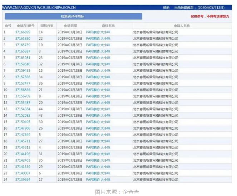The width and height of the screenshot is (237, 196).
Task: Click applicant name in row 23
Action: (155, 173)
